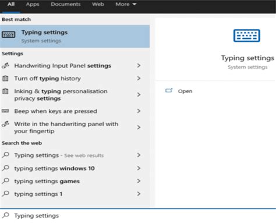The width and height of the screenshot is (276, 224).
Task: Expand chevron for Beep when keys are pressed
Action: click(139, 111)
